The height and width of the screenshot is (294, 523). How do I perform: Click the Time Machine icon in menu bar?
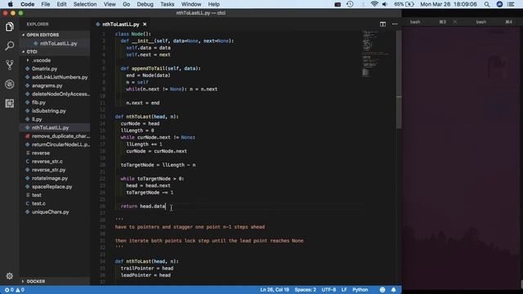pyautogui.click(x=350, y=4)
